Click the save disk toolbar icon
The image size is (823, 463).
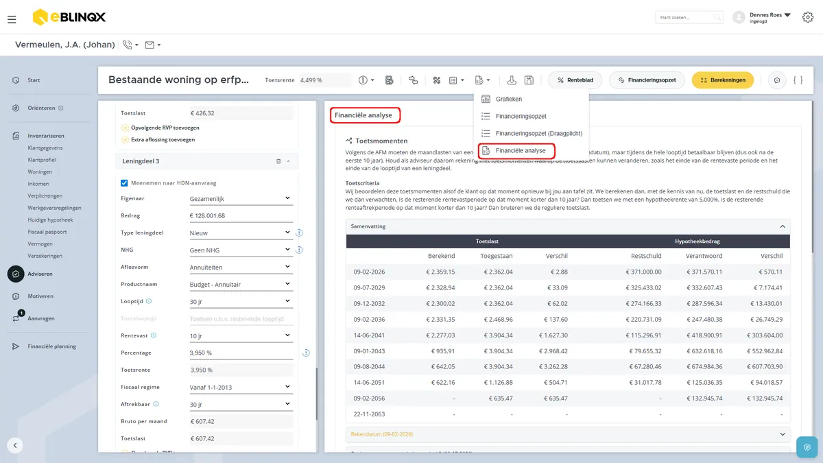pos(529,80)
